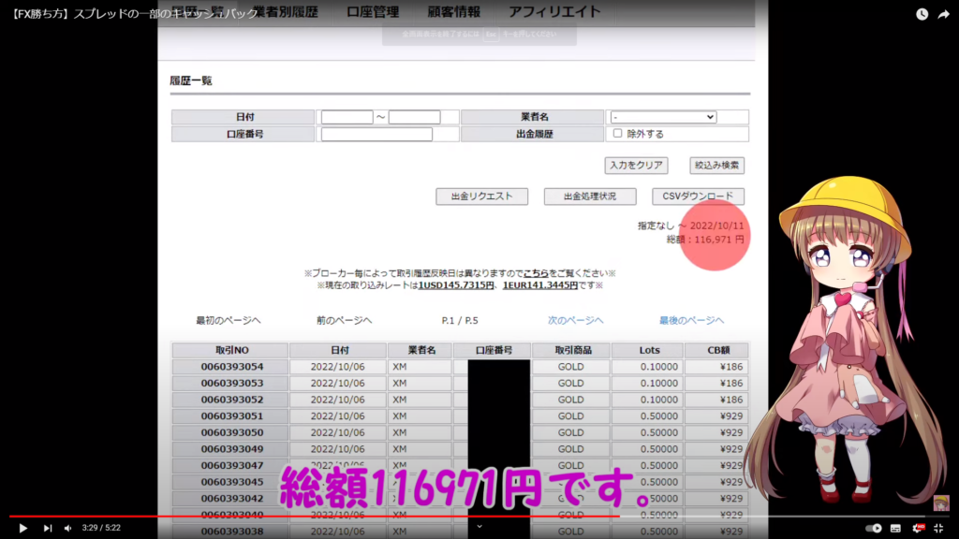Go to 最初のページへ

coord(229,320)
